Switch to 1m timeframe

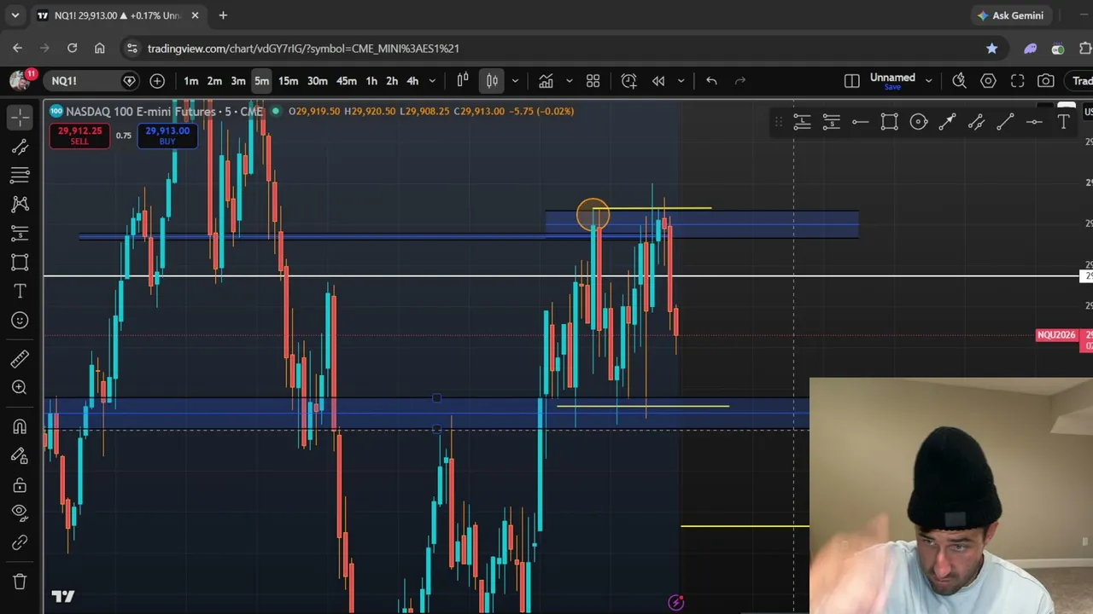pos(191,81)
